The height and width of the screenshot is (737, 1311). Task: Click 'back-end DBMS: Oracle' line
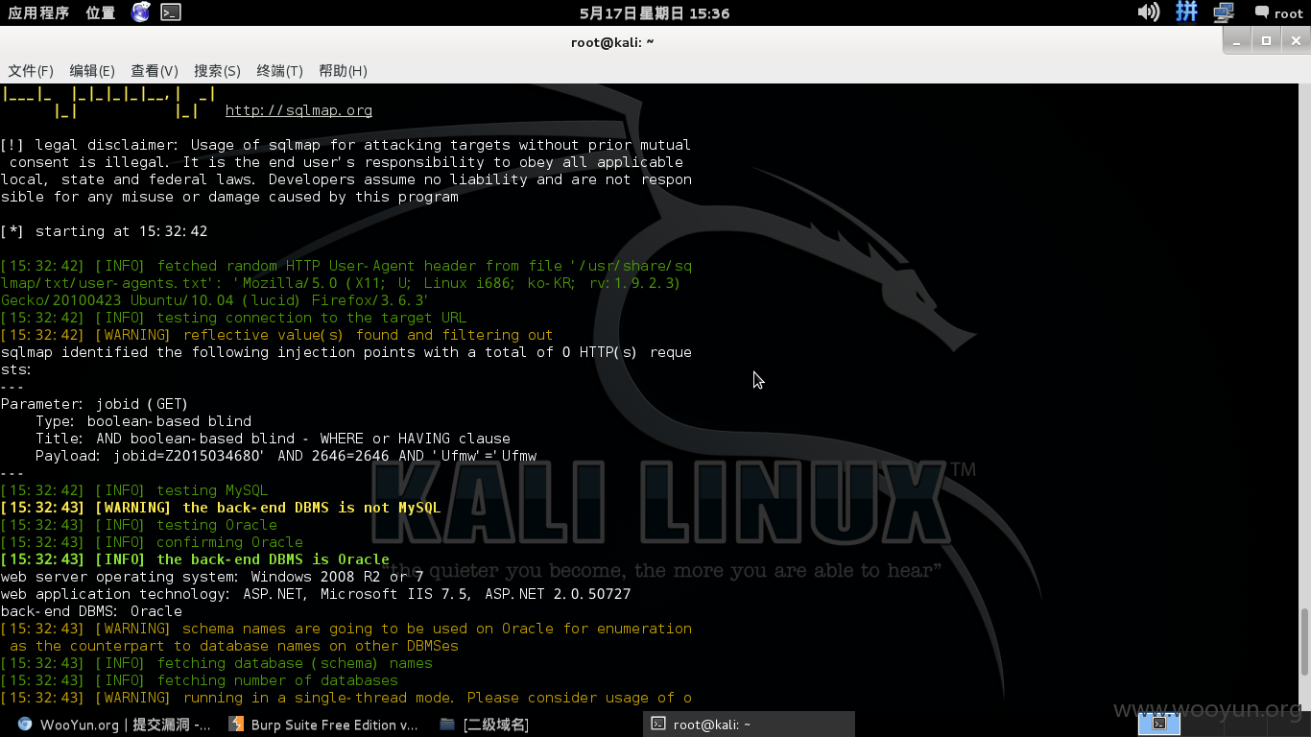coord(91,611)
